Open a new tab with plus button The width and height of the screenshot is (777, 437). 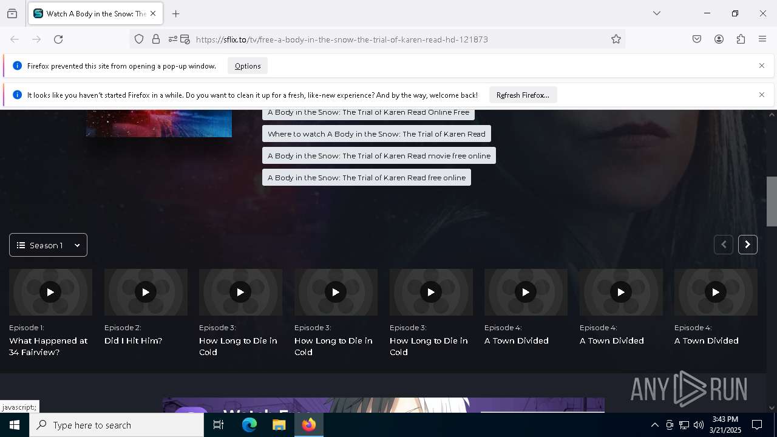(x=176, y=13)
